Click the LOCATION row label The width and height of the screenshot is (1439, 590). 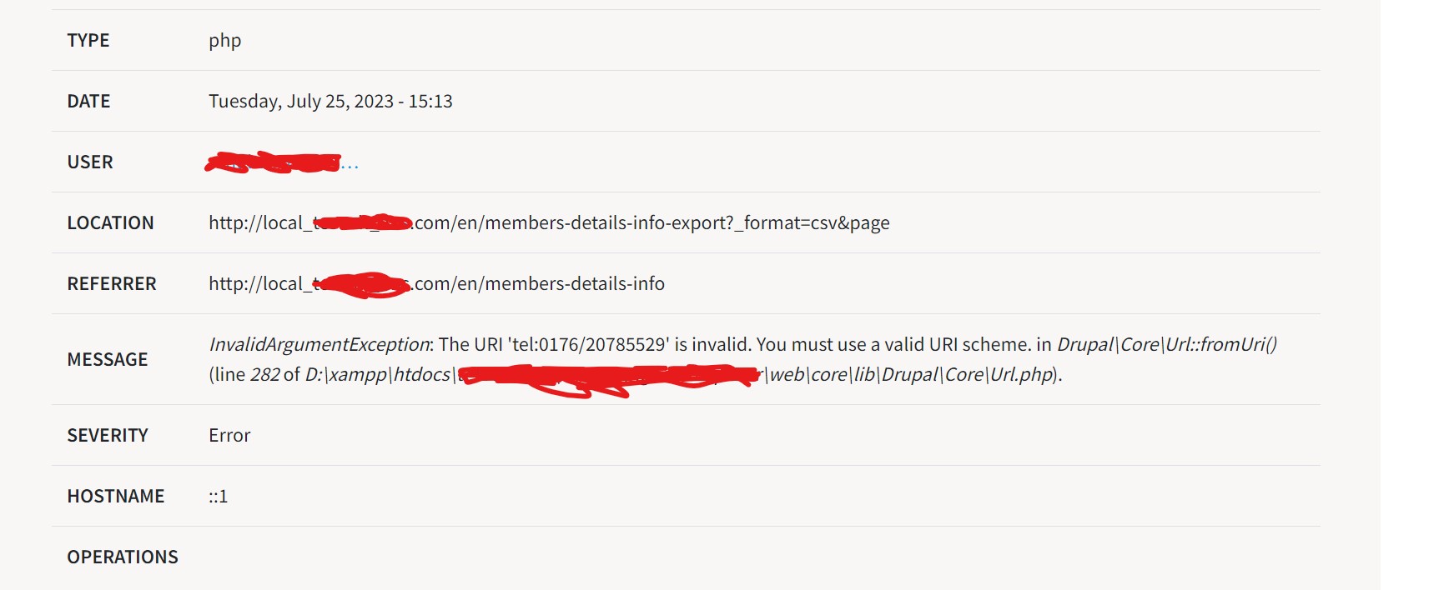coord(110,222)
